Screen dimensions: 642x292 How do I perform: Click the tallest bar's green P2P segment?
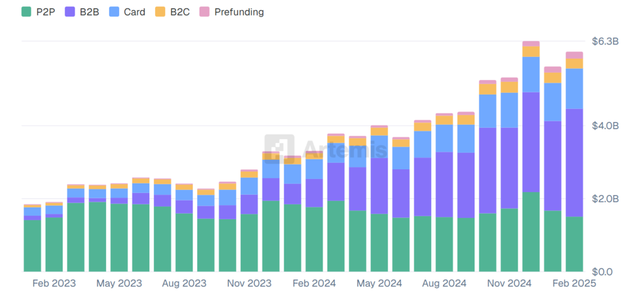pyautogui.click(x=531, y=232)
